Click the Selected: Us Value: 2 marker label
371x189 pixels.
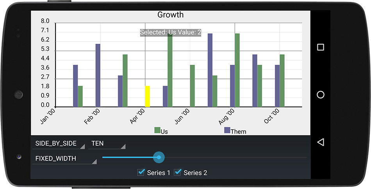pyautogui.click(x=171, y=32)
